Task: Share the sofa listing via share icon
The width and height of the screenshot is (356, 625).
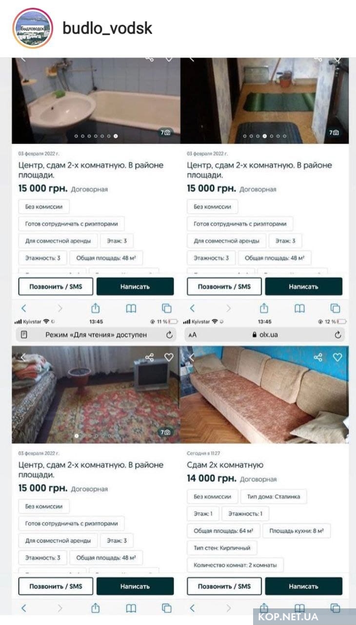Action: point(318,357)
